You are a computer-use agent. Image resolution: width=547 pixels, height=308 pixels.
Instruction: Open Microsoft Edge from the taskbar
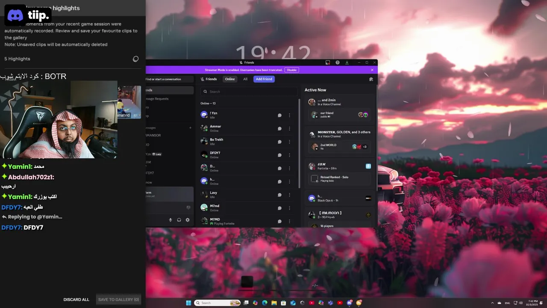pyautogui.click(x=265, y=303)
